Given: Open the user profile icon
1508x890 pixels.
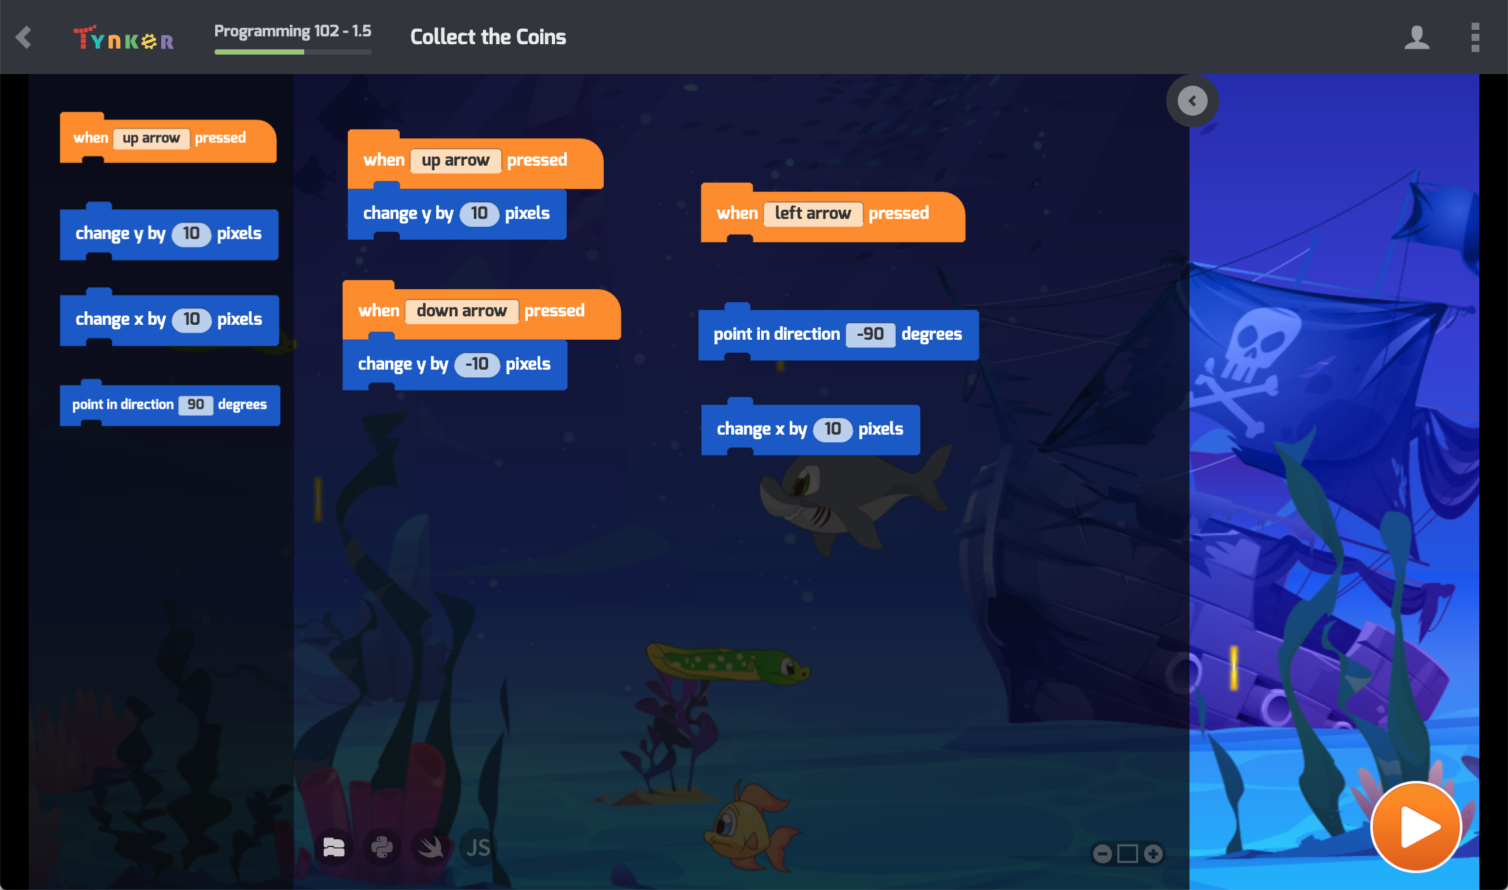Looking at the screenshot, I should (1416, 37).
